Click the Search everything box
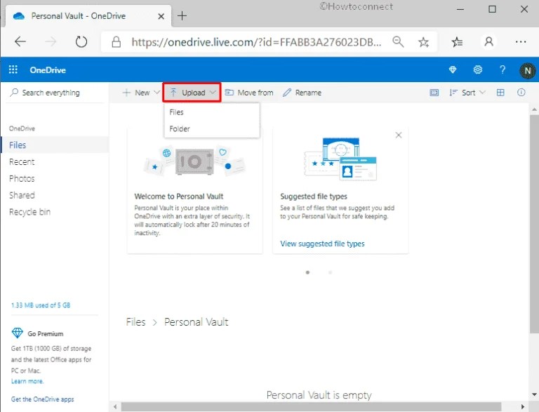 point(55,93)
